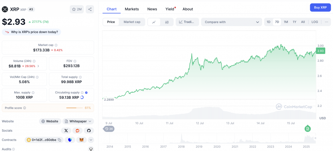333x151 pixels.
Task: Click the 2.93 current price tag on chart
Action: click(320, 51)
